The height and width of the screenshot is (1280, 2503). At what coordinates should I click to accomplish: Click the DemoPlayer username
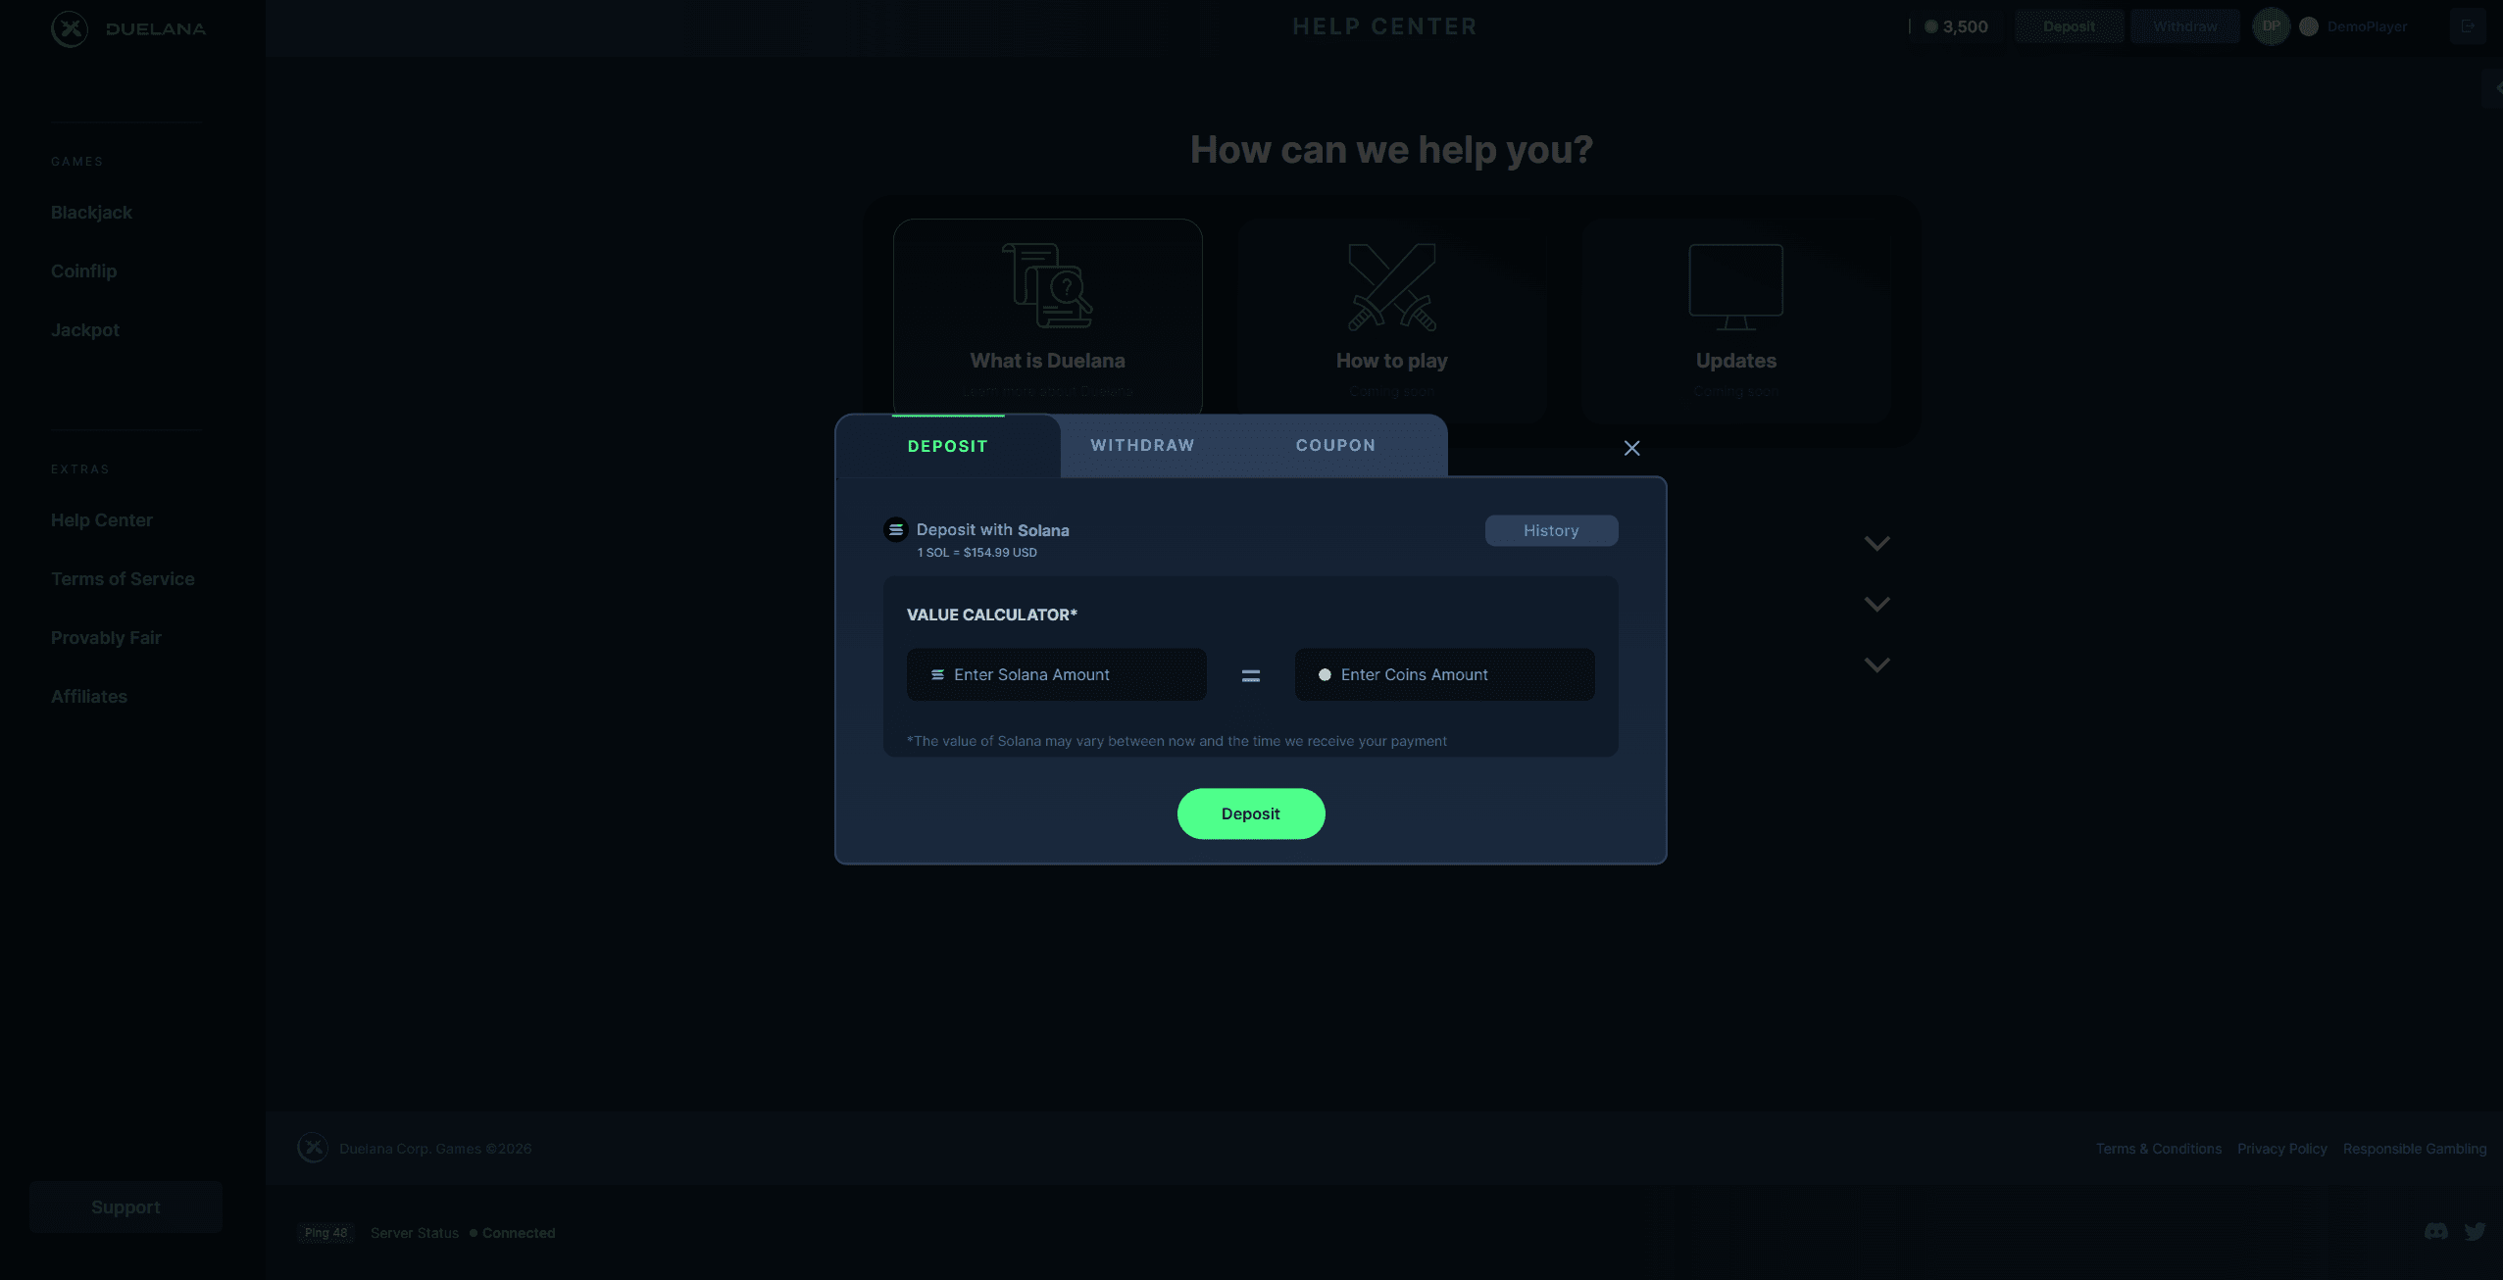point(2367,26)
